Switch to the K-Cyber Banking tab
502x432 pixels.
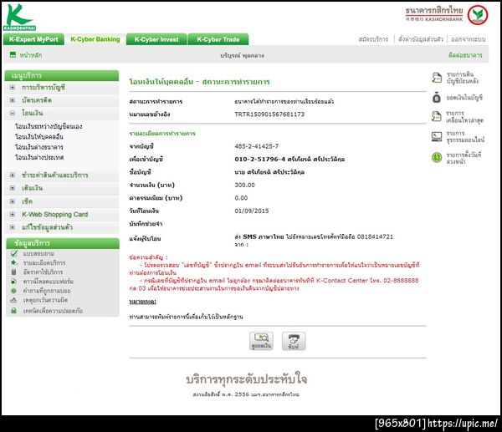click(x=95, y=39)
